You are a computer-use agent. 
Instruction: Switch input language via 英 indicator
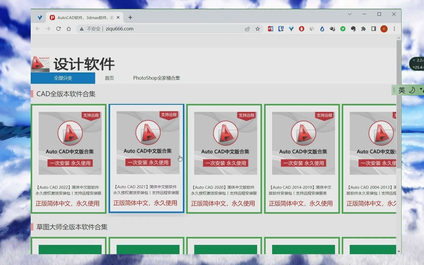point(402,90)
